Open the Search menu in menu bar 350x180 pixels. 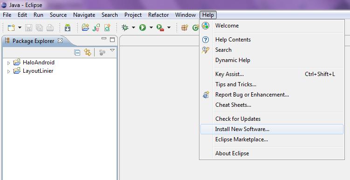coord(110,15)
